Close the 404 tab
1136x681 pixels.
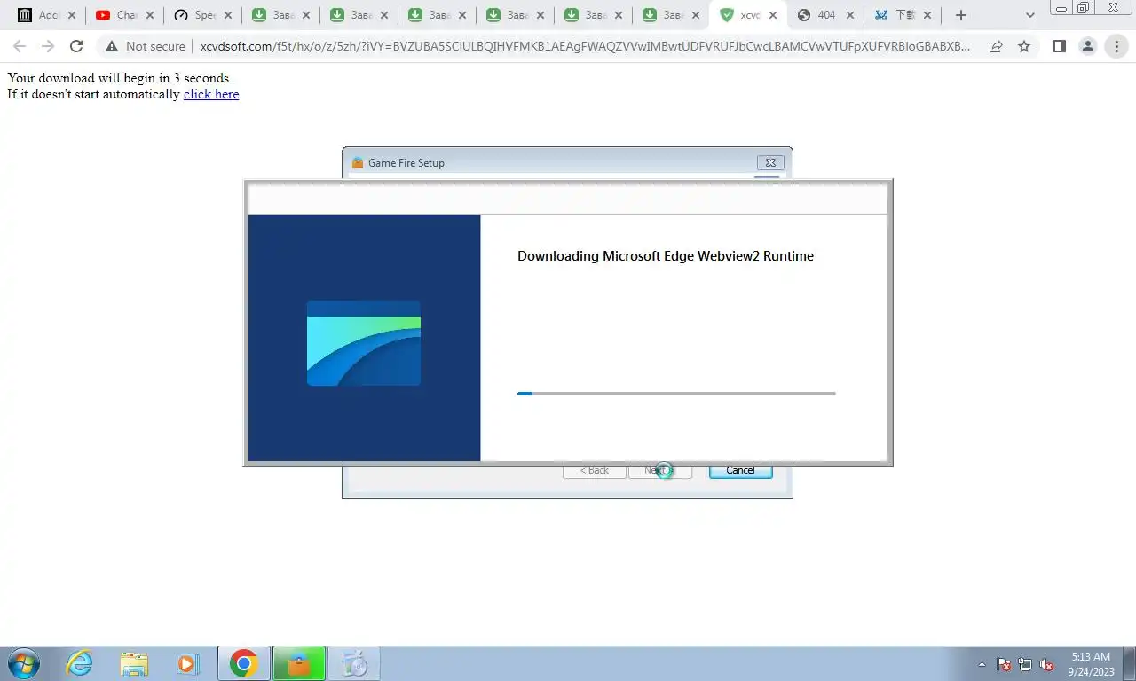pyautogui.click(x=850, y=15)
